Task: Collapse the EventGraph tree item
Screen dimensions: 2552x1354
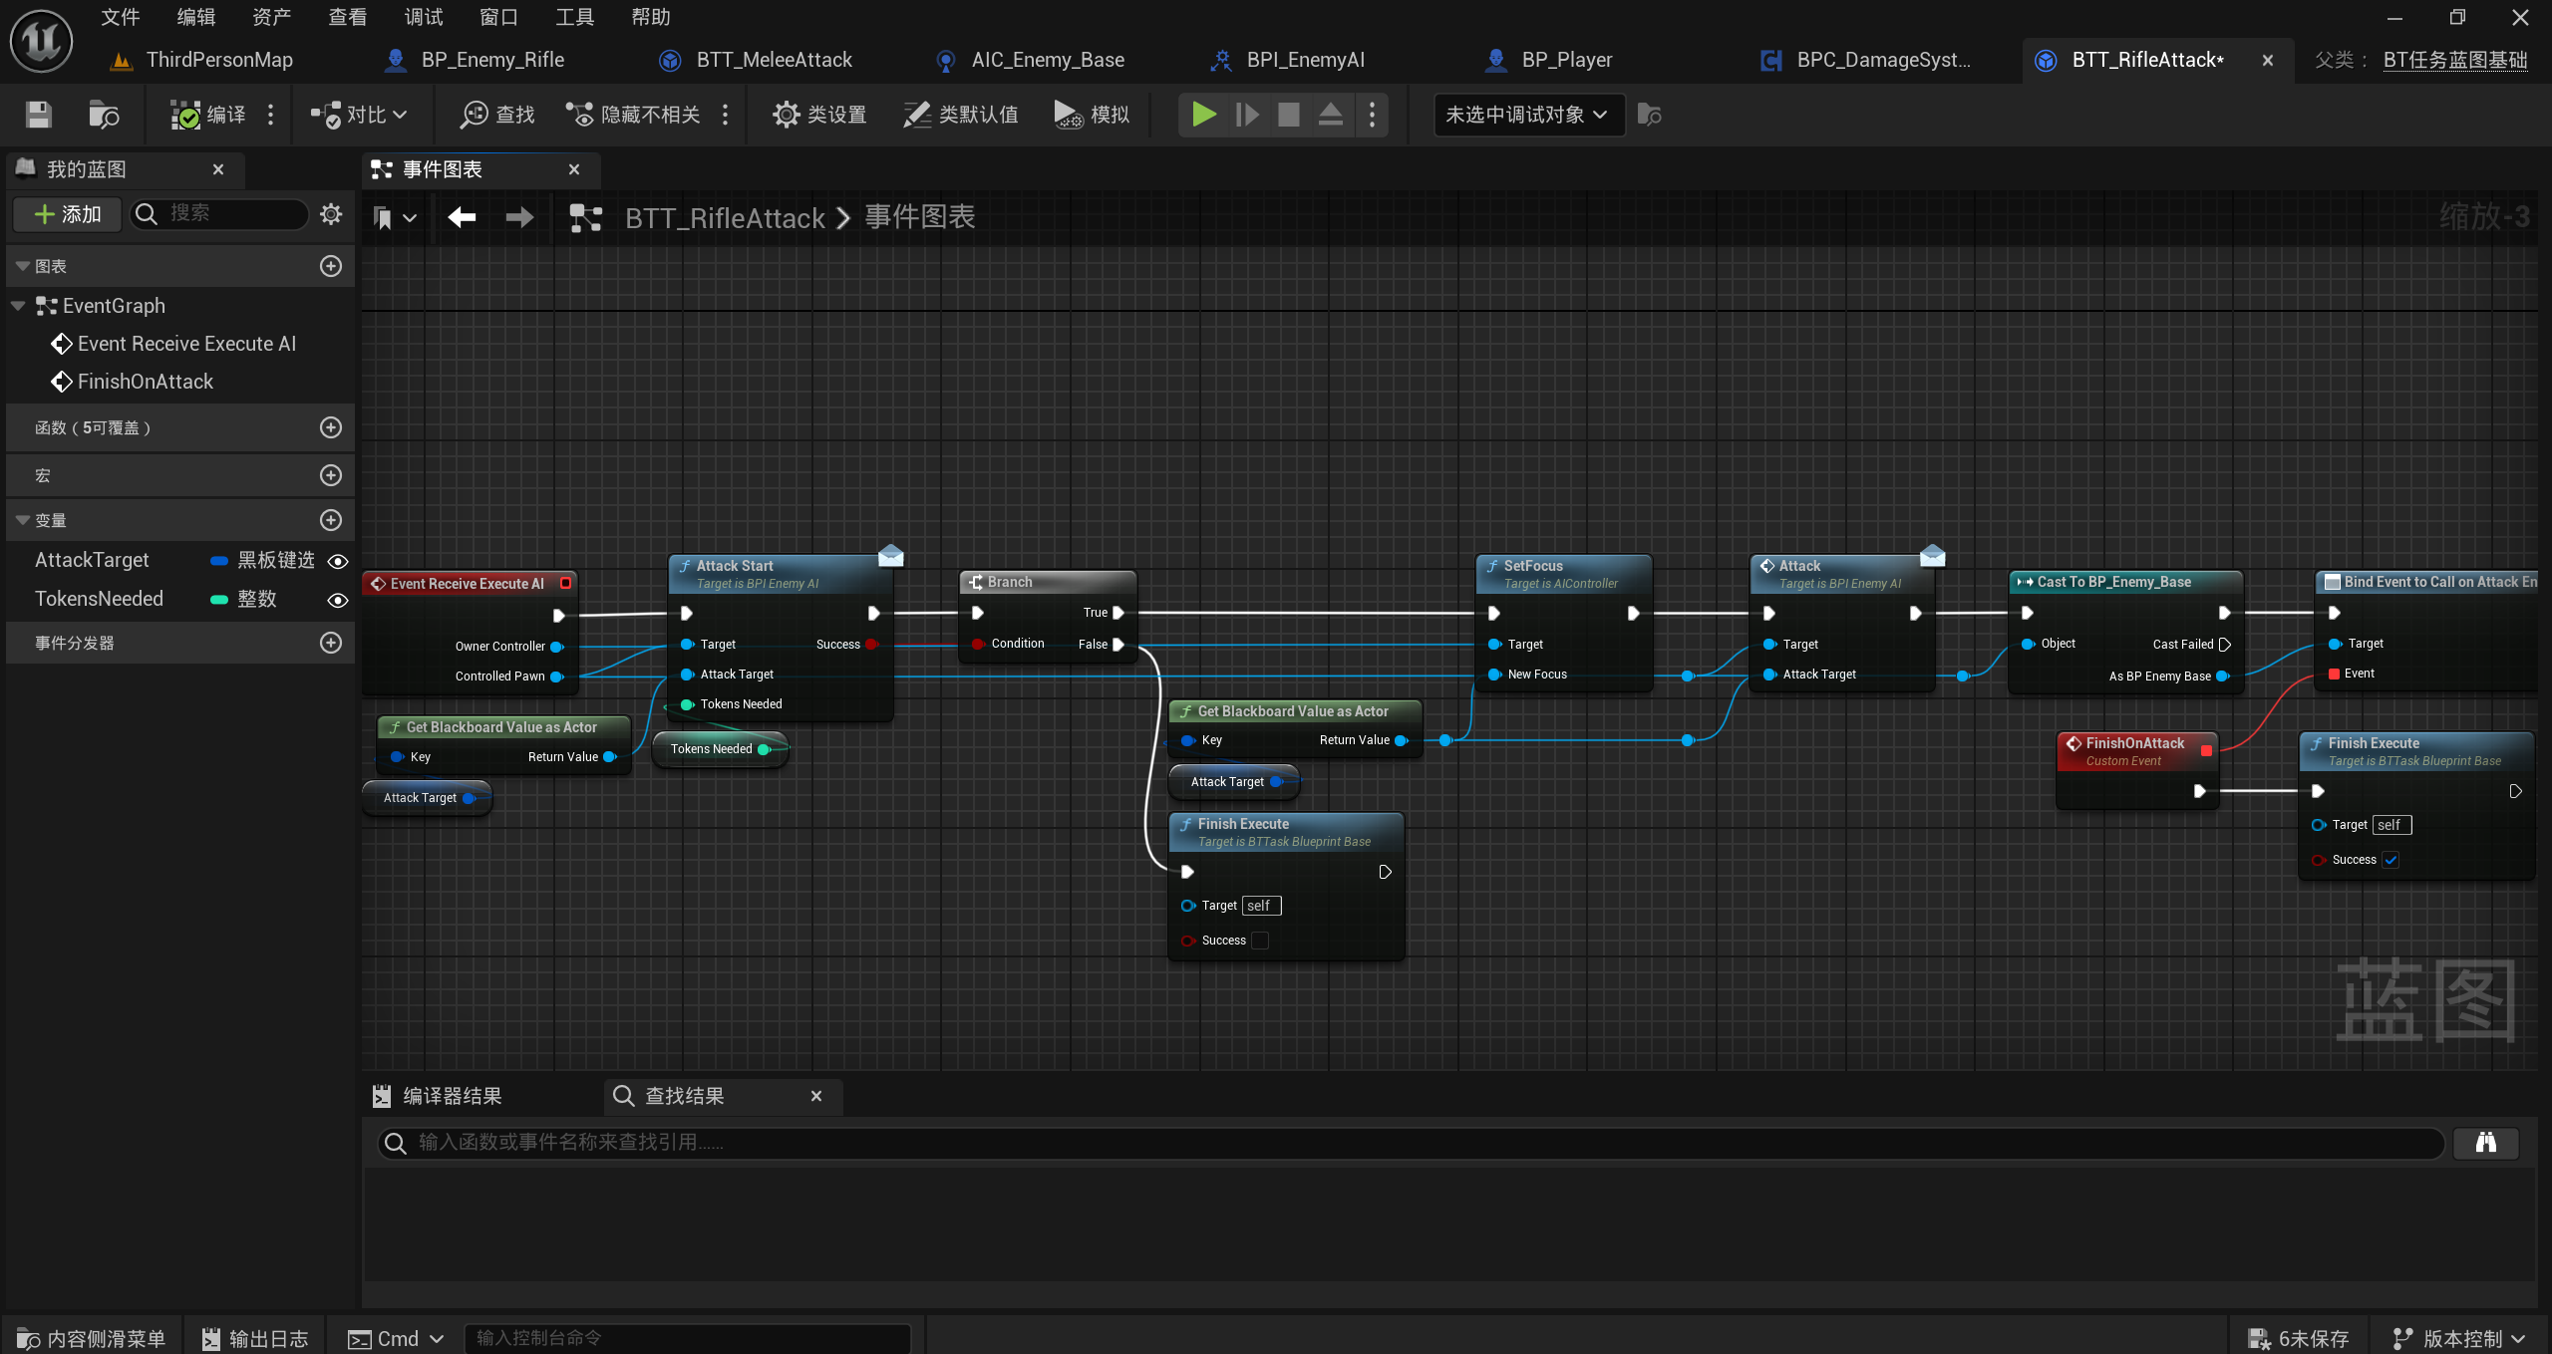Action: click(x=19, y=306)
